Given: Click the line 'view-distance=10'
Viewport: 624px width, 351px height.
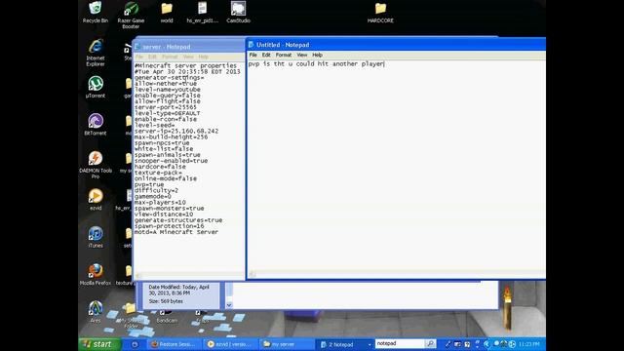Looking at the screenshot, I should pyautogui.click(x=164, y=214).
